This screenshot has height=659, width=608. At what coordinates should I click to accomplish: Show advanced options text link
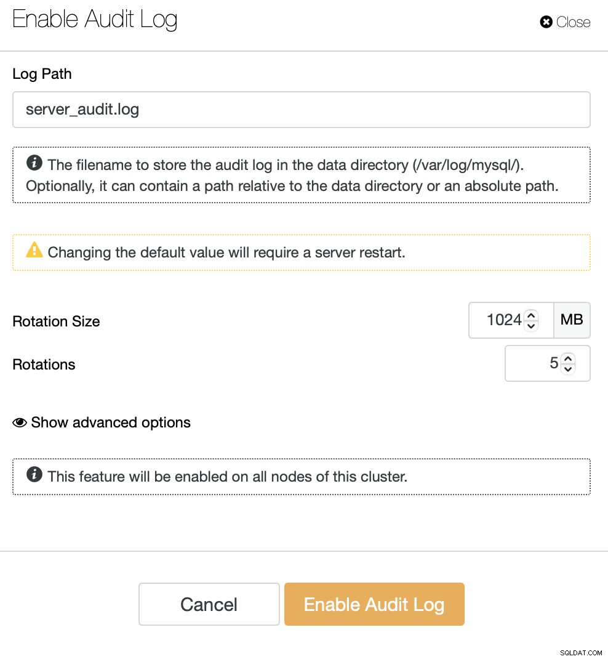click(111, 422)
